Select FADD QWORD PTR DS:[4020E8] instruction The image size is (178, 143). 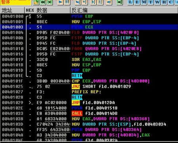point(107,49)
